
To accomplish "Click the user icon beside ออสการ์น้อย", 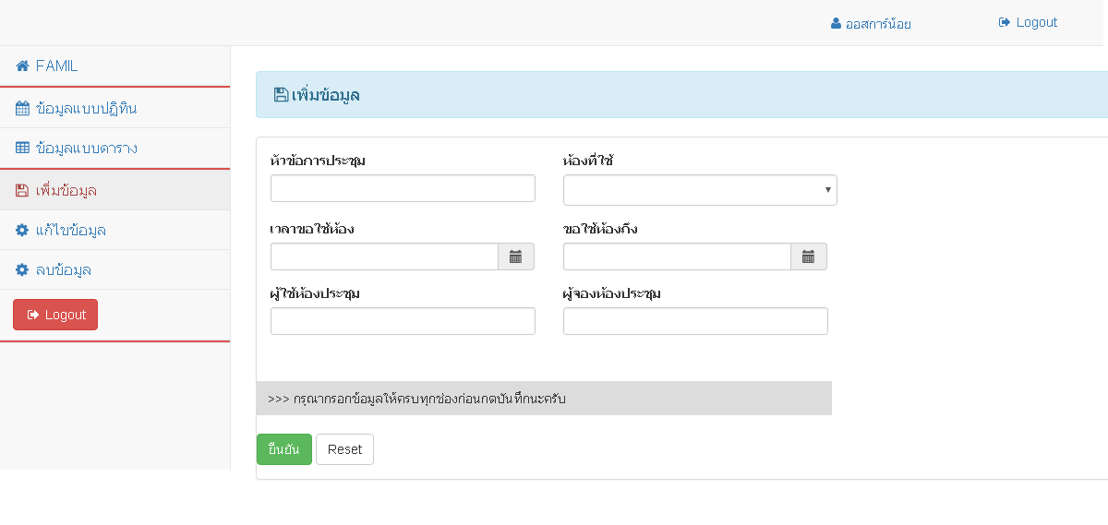I will [836, 24].
